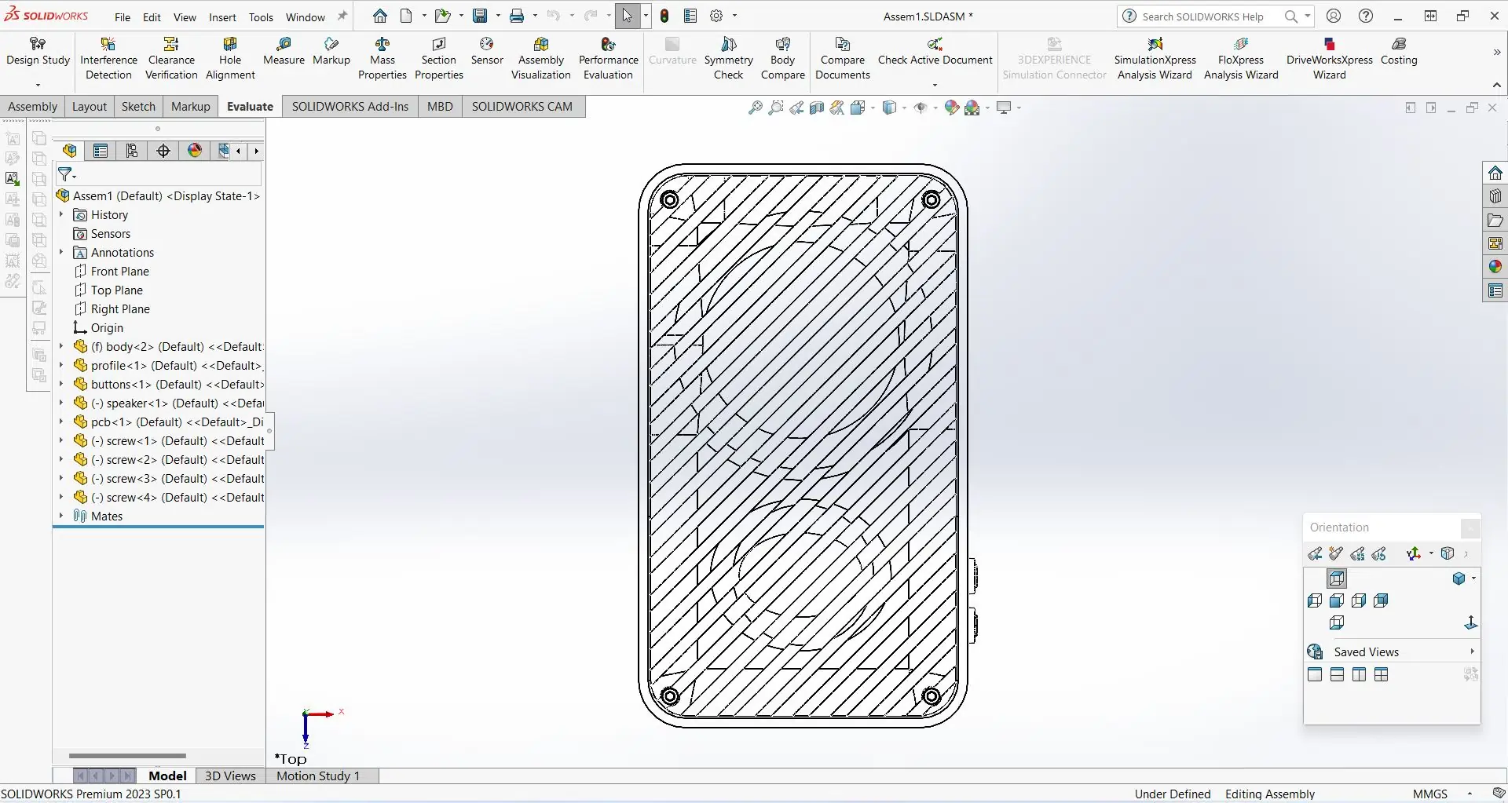The image size is (1508, 803).
Task: Click the Edit Appearance color ball icon
Action: tap(952, 108)
